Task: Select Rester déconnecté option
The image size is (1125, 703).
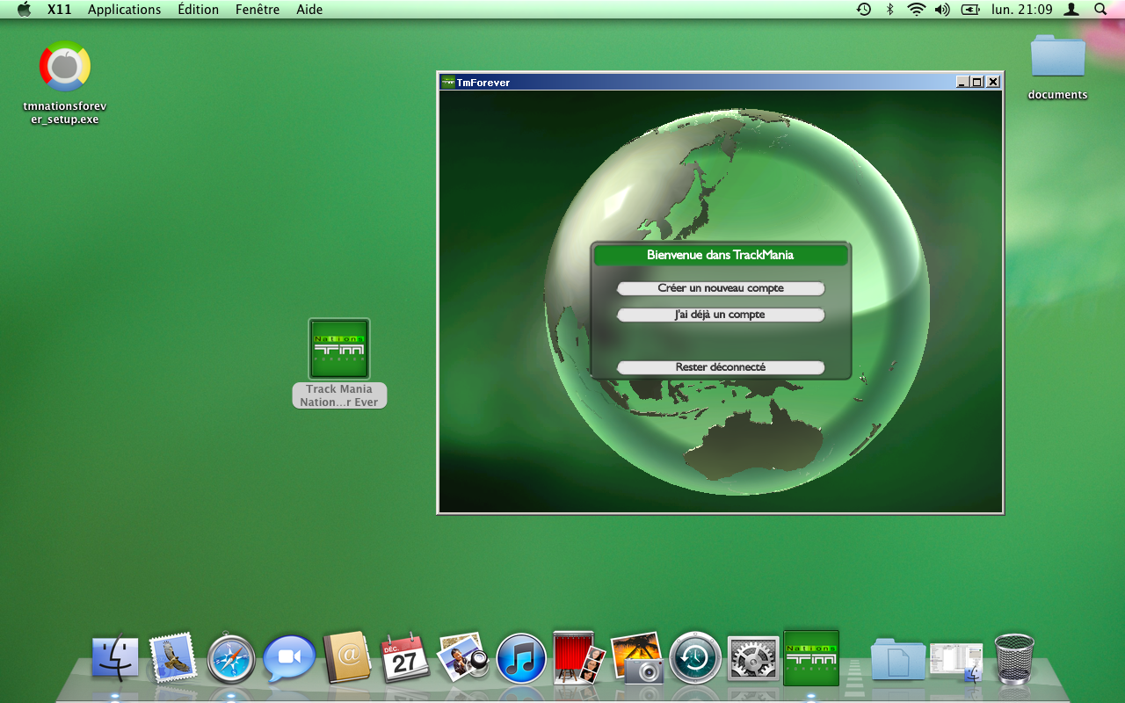Action: coord(721,367)
